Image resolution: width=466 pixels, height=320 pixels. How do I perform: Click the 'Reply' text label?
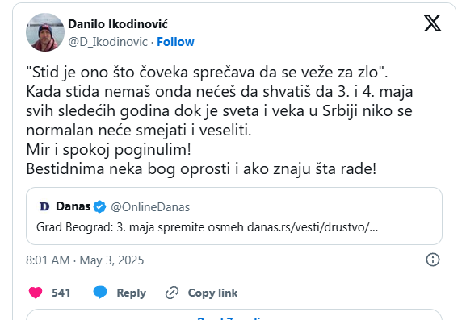point(132,293)
